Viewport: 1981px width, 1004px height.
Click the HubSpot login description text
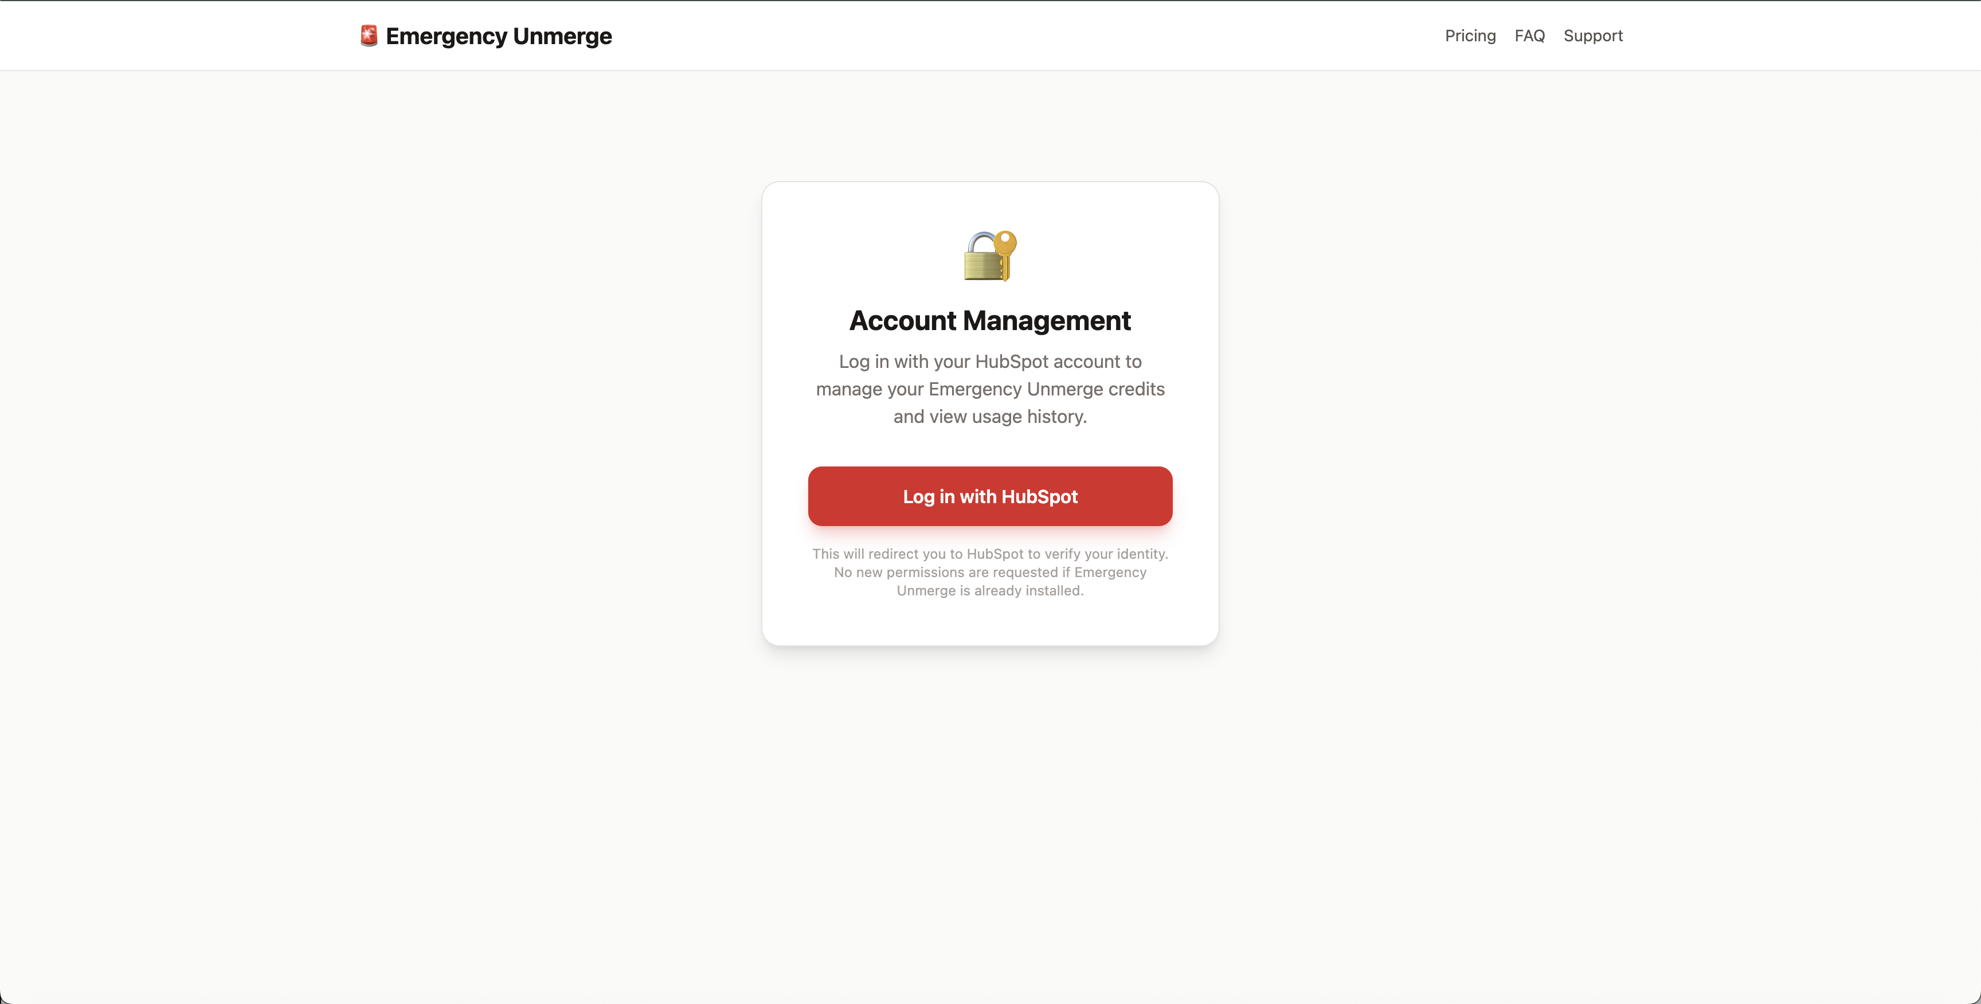[x=990, y=389]
